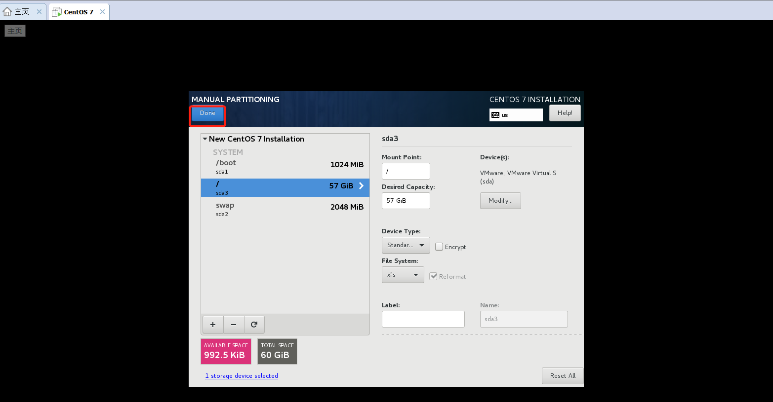Click into the Label field
Image resolution: width=773 pixels, height=402 pixels.
[423, 319]
